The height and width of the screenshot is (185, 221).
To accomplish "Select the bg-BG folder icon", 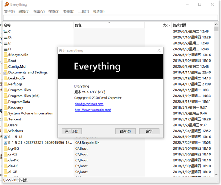I will coord(6,148).
